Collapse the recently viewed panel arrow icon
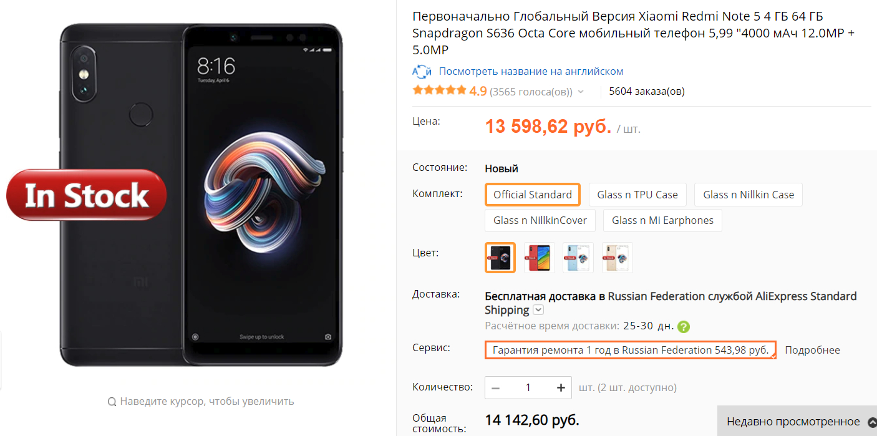Image resolution: width=877 pixels, height=436 pixels. tap(871, 422)
